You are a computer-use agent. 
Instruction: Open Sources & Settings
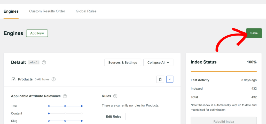[122, 62]
